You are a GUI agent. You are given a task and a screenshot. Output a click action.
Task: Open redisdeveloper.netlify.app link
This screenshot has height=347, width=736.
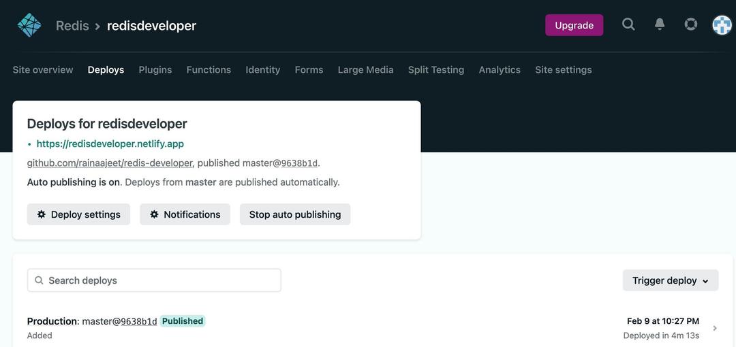[110, 144]
